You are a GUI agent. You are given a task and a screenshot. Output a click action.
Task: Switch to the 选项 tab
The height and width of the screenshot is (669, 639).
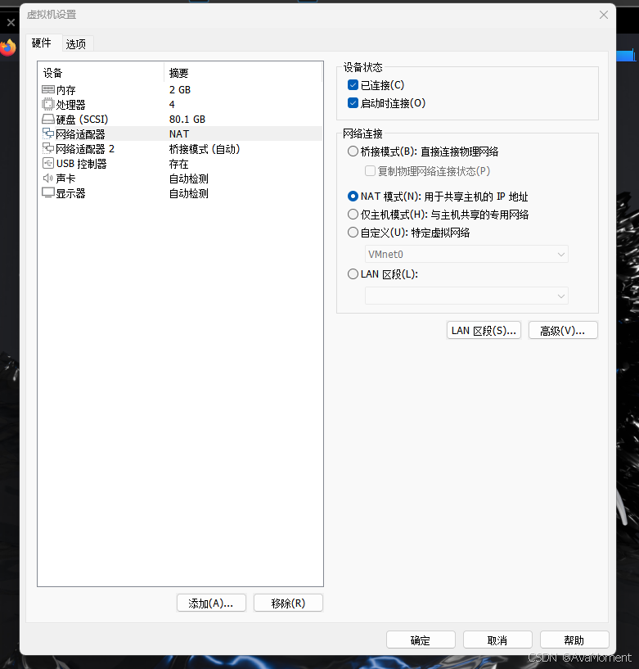click(76, 44)
